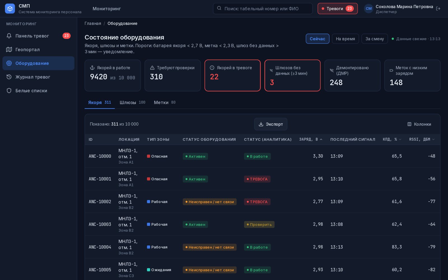This screenshot has height=280, width=448.
Task: Switch to the Шлюзы tab
Action: (132, 102)
